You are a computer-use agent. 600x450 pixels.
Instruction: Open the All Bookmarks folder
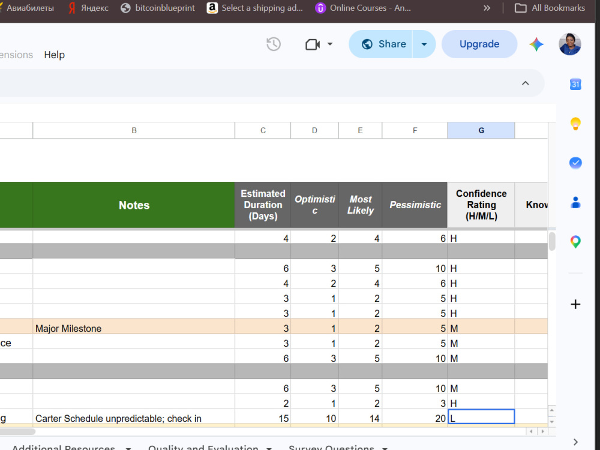coord(550,8)
